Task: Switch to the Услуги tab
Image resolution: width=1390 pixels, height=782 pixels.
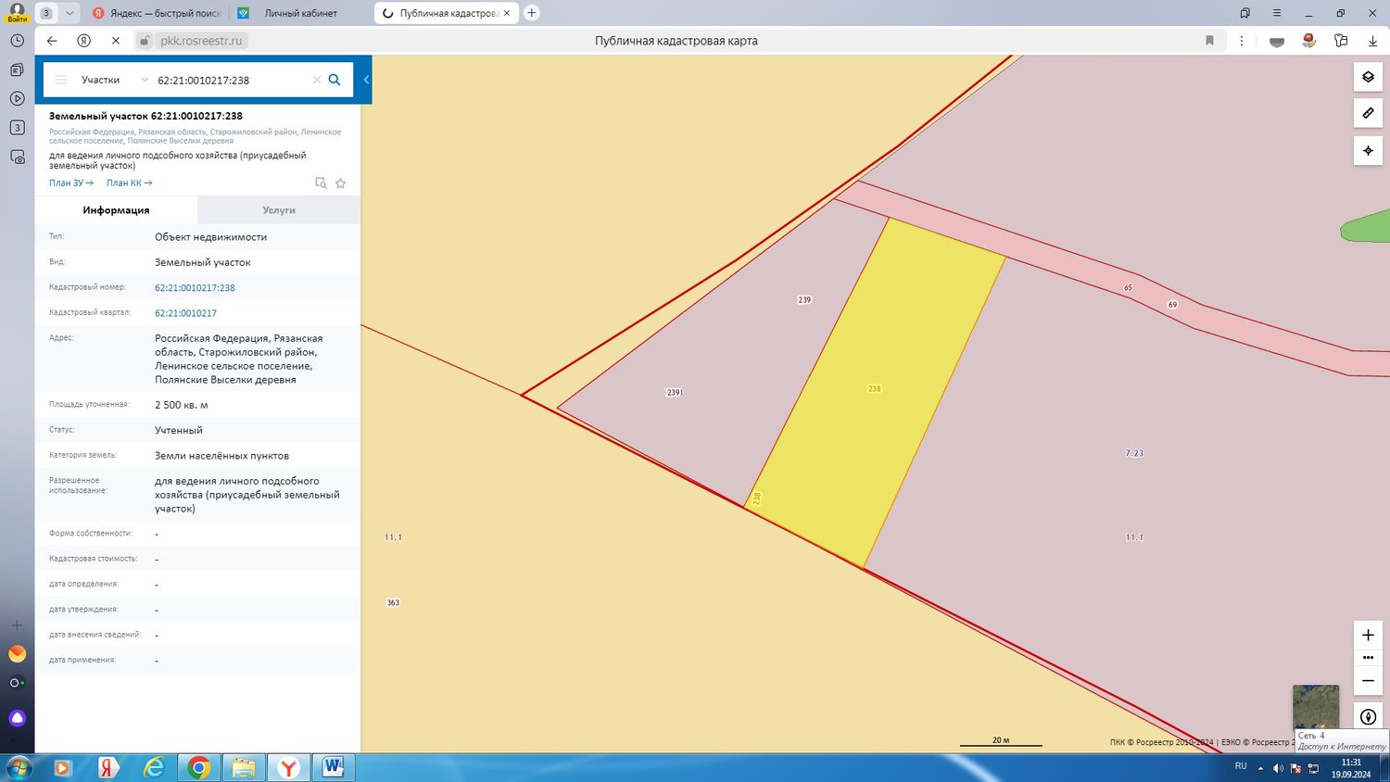Action: point(279,210)
